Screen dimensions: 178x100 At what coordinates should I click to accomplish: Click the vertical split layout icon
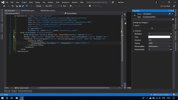point(125,84)
